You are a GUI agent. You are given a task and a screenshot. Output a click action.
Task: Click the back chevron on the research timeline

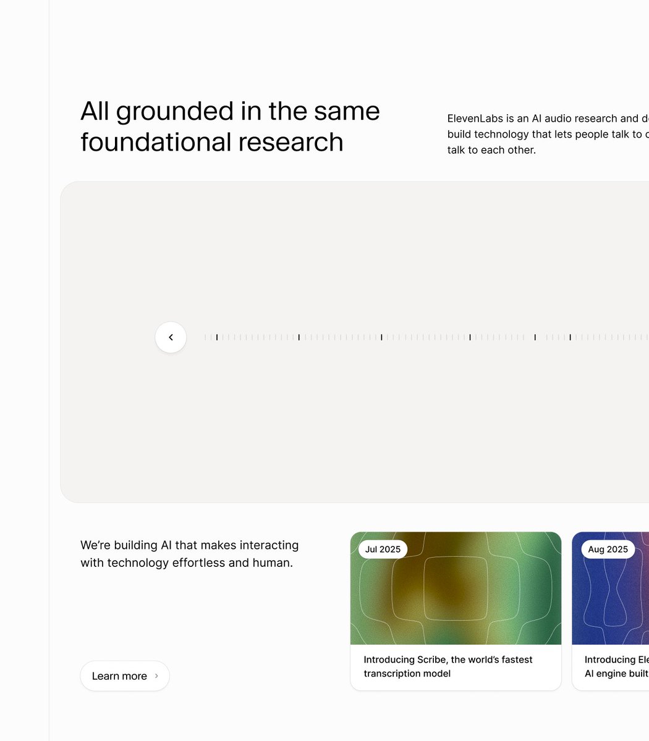171,337
